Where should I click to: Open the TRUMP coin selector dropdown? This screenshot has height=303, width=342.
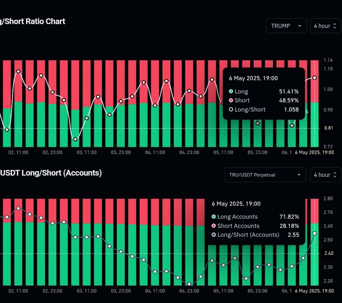pyautogui.click(x=286, y=26)
